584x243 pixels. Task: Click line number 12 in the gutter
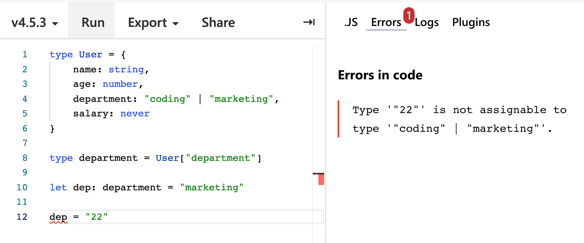point(22,217)
